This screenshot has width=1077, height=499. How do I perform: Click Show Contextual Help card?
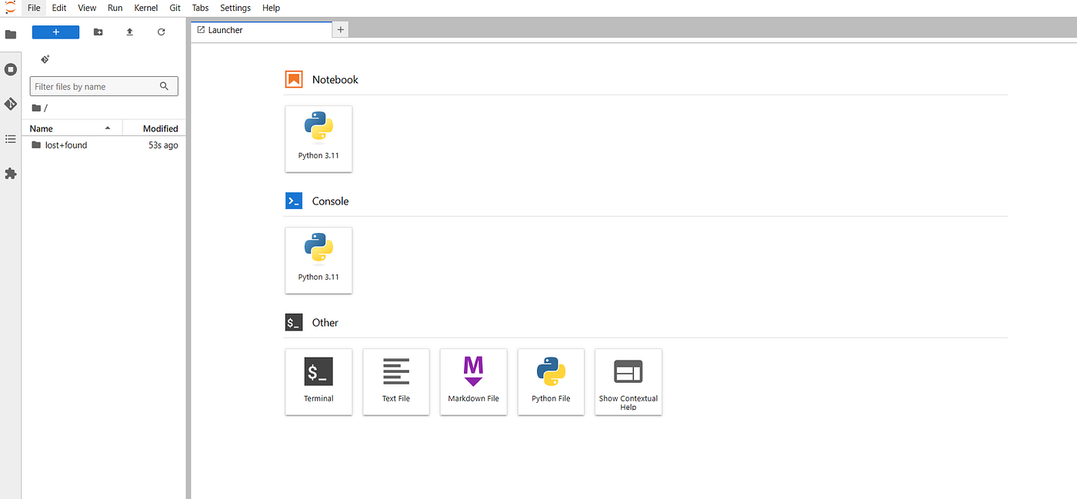tap(629, 382)
